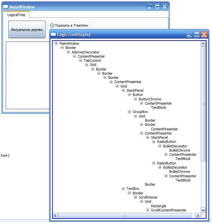This screenshot has width=212, height=223.
Task: Collapse the ScrollViewer node
Action: click(136, 197)
